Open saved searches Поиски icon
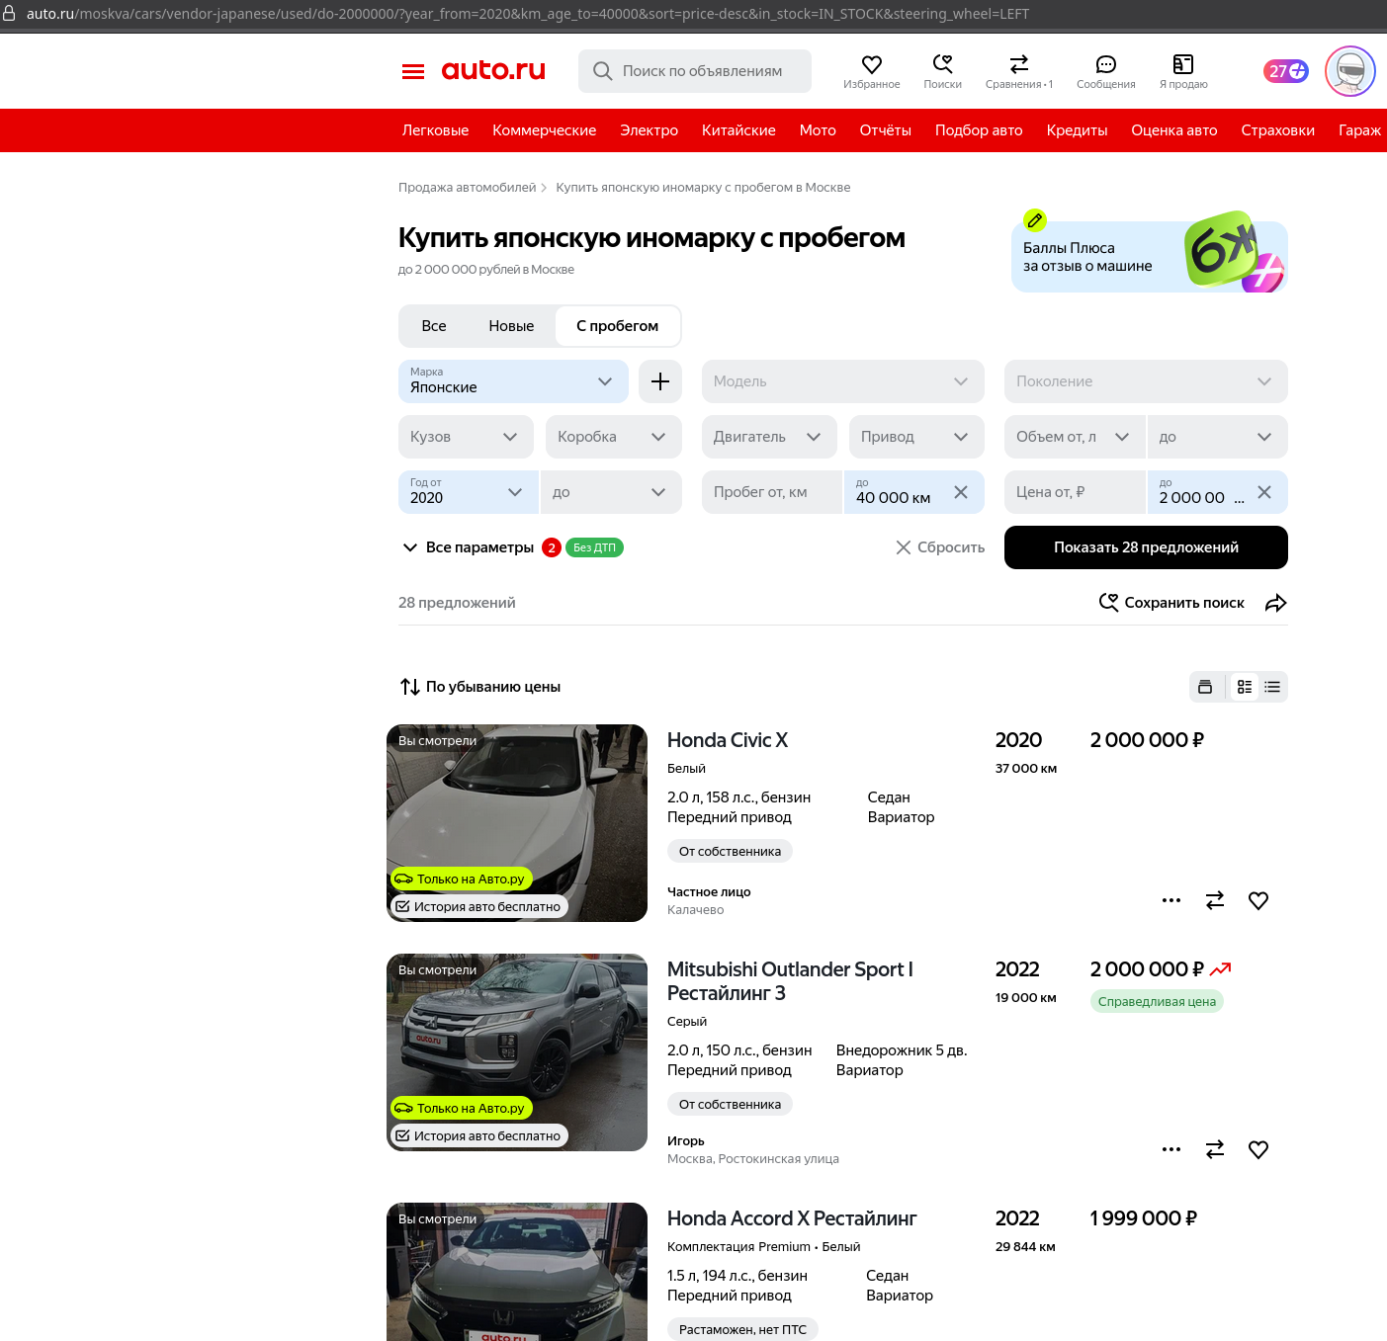 coord(942,71)
